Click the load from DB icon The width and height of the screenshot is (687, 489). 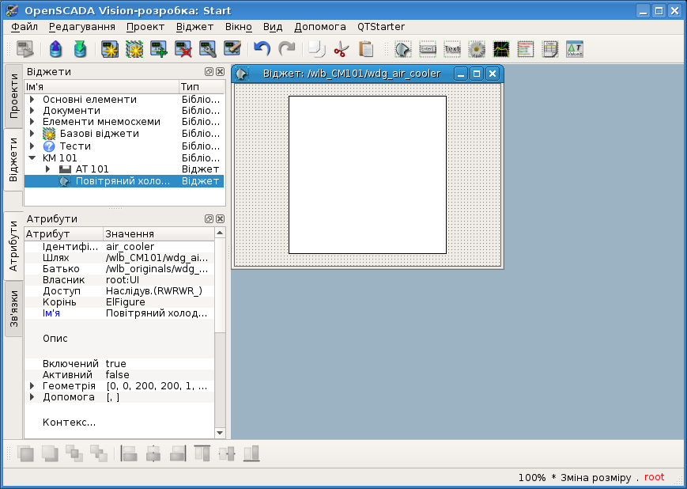[x=55, y=49]
